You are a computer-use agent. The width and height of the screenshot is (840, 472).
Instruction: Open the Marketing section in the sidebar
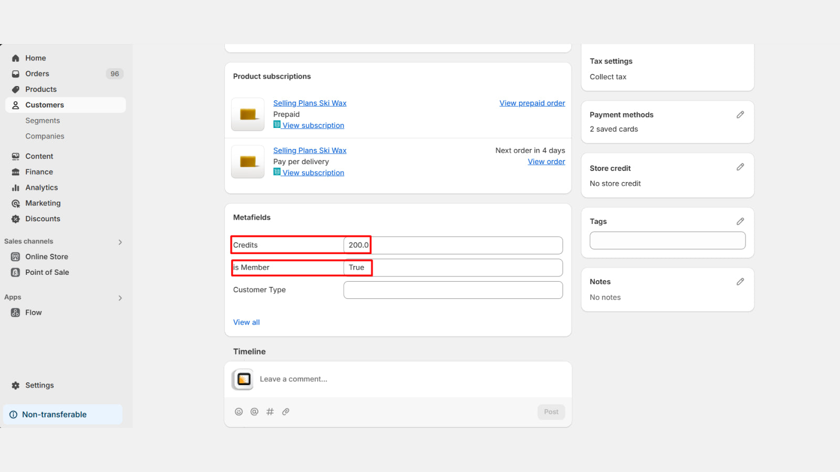coord(43,203)
